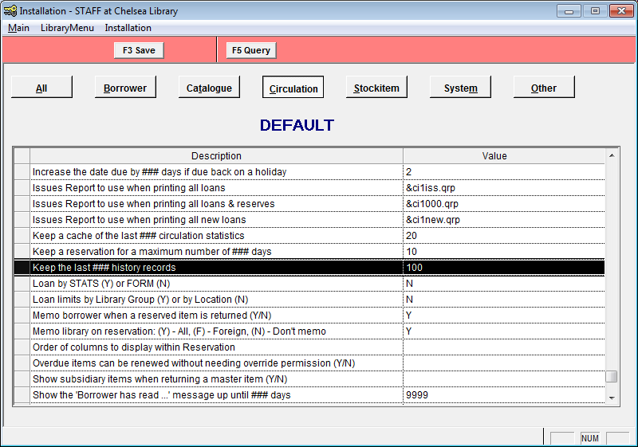Screen dimensions: 638x447
Task: Open the LibraryMenu menu
Action: pyautogui.click(x=67, y=28)
